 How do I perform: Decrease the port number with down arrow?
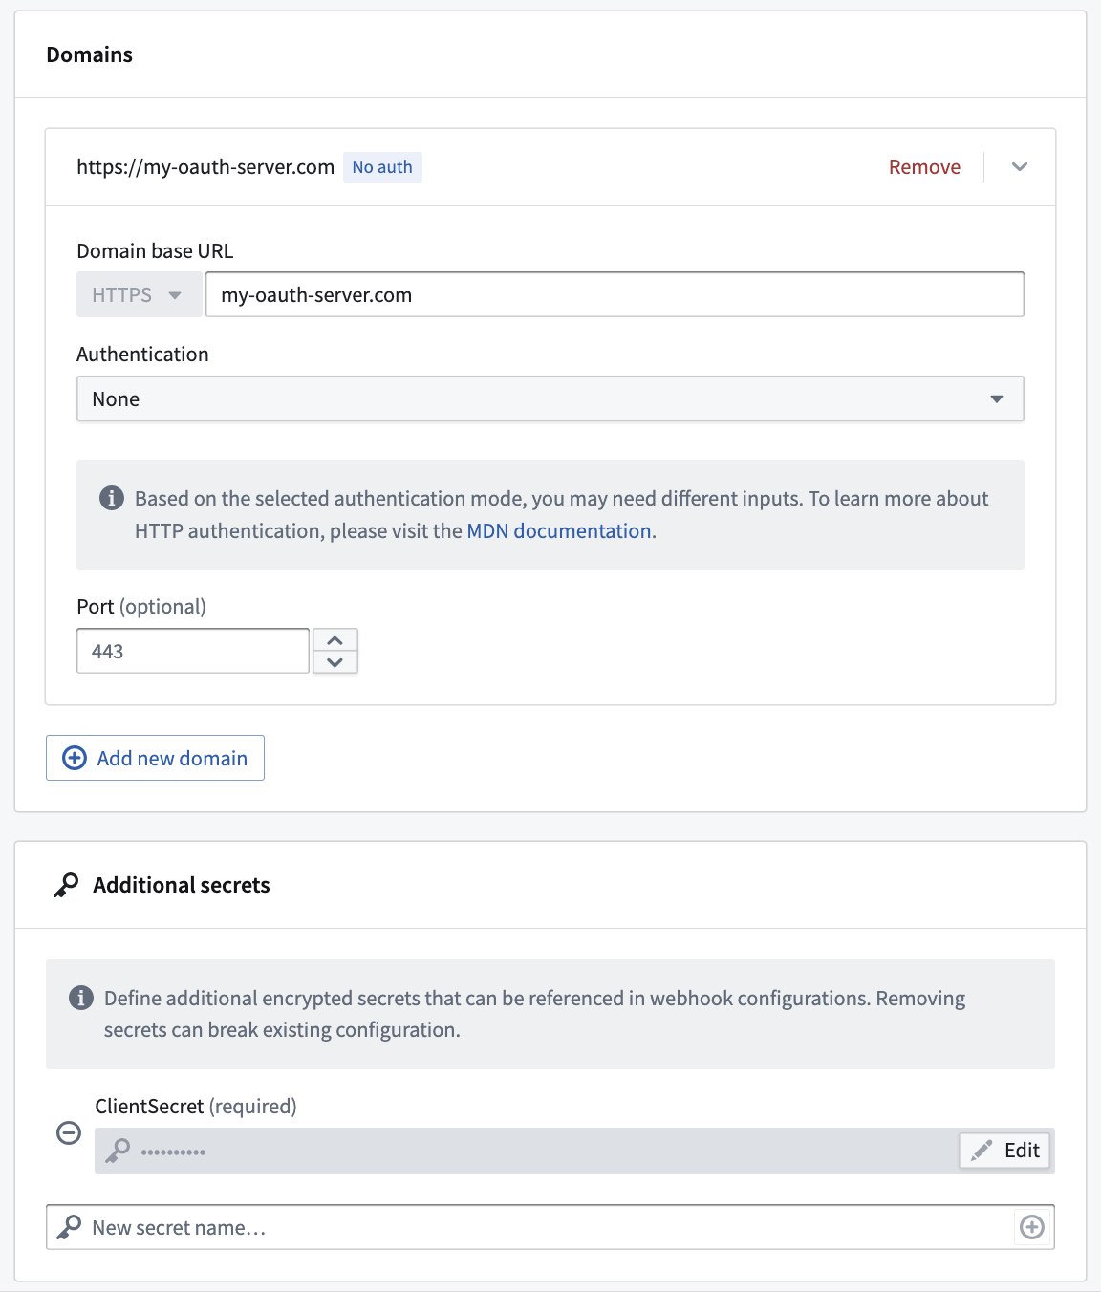(335, 662)
